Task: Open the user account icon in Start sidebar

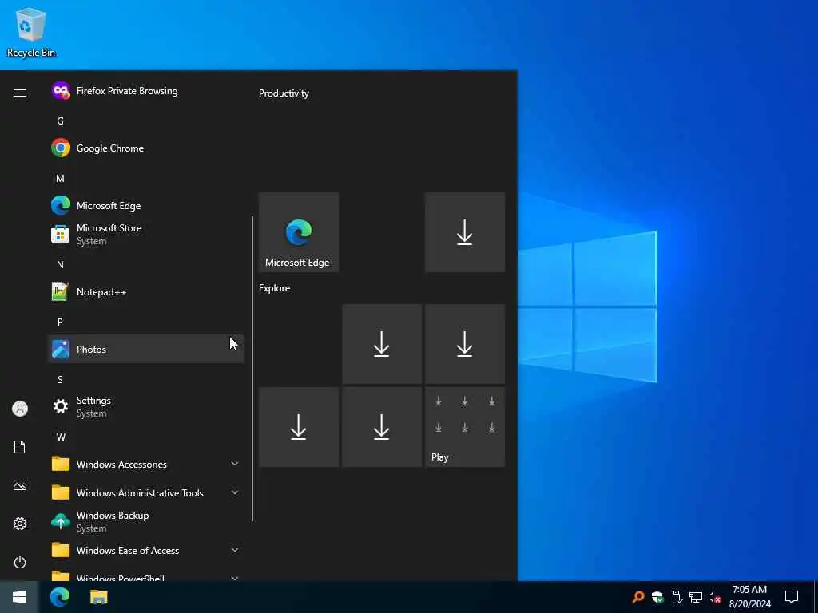Action: point(20,409)
